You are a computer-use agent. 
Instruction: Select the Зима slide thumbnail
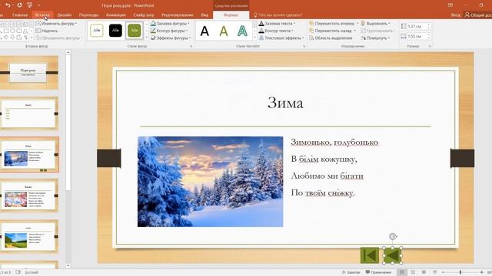tap(29, 155)
